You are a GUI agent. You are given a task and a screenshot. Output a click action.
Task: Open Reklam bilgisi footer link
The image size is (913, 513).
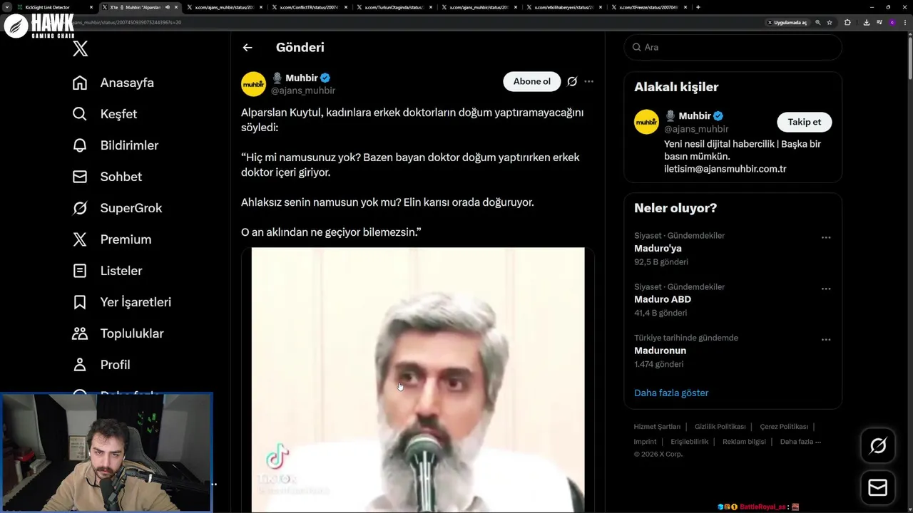[744, 442]
